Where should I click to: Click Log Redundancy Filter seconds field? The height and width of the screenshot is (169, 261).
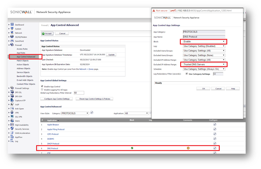click(218, 74)
